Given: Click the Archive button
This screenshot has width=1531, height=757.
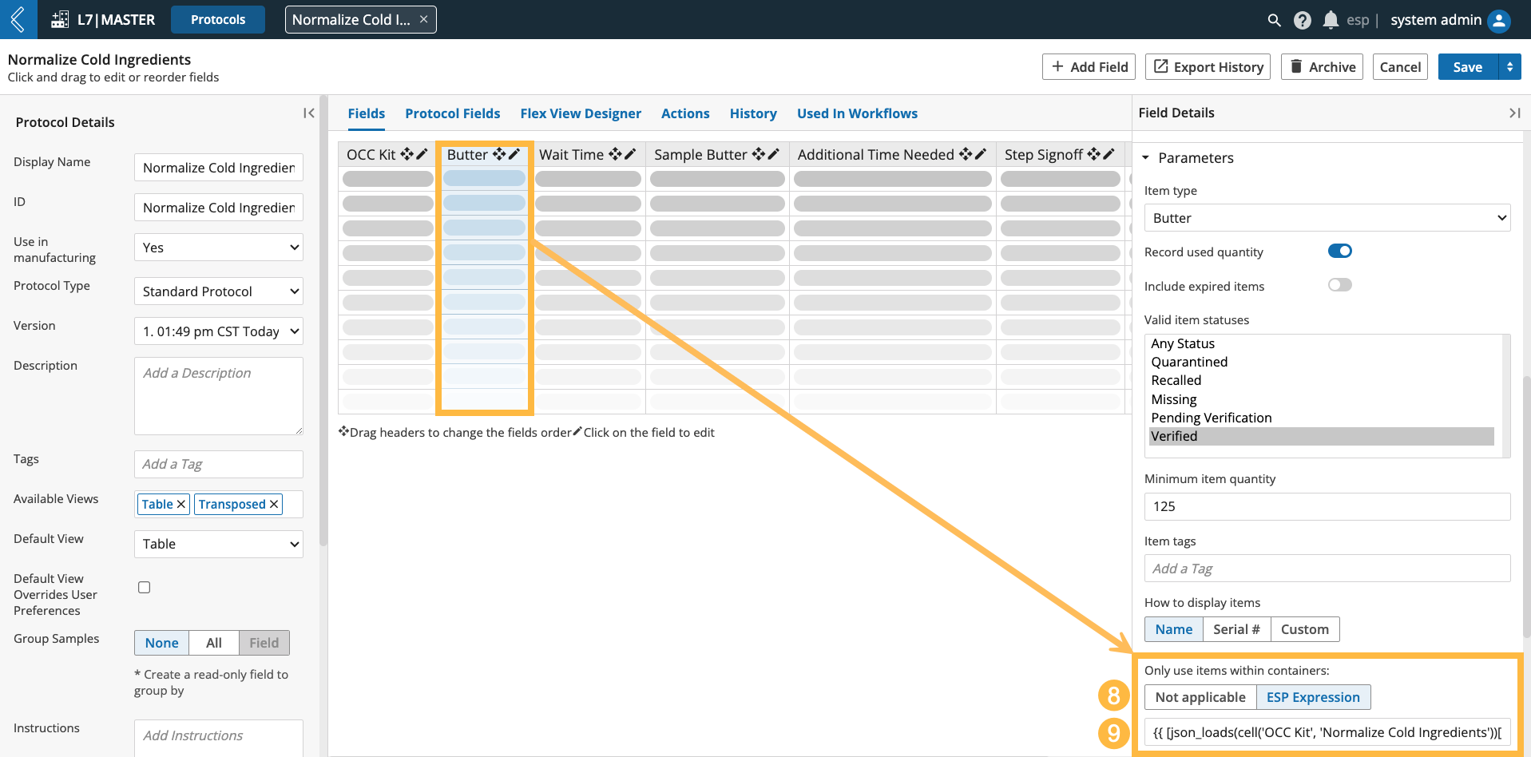Looking at the screenshot, I should (1323, 67).
